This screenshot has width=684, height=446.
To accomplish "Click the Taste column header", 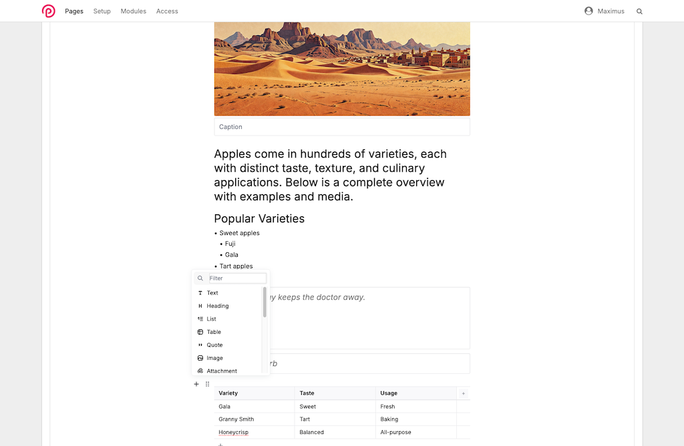I will pyautogui.click(x=335, y=393).
